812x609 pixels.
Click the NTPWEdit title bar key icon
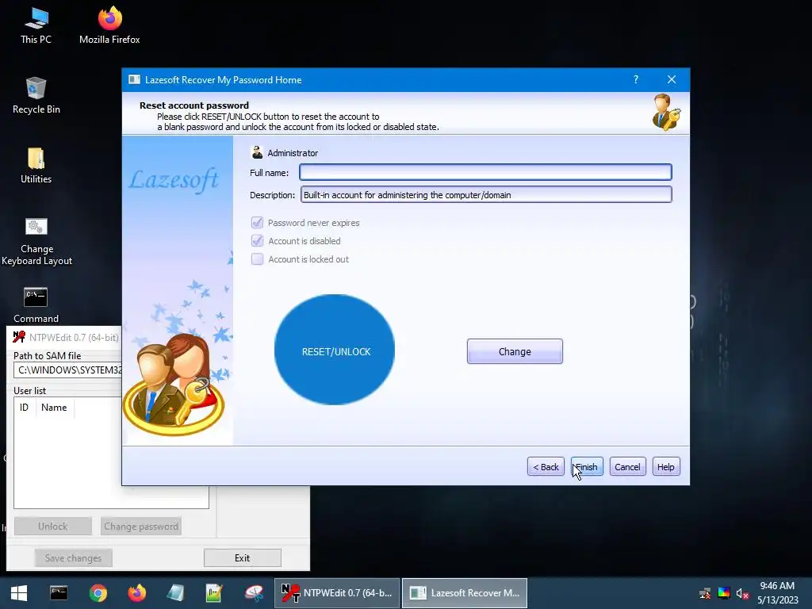[x=19, y=337]
